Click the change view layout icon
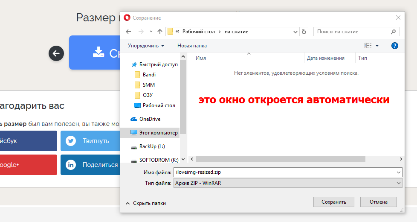The width and height of the screenshot is (417, 222). [368, 46]
